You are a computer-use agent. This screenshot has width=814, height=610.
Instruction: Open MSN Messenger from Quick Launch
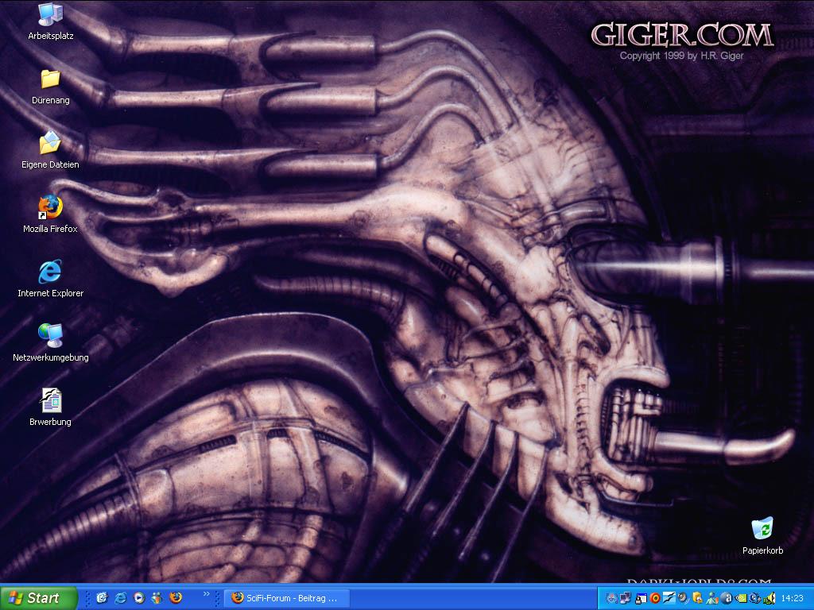157,598
